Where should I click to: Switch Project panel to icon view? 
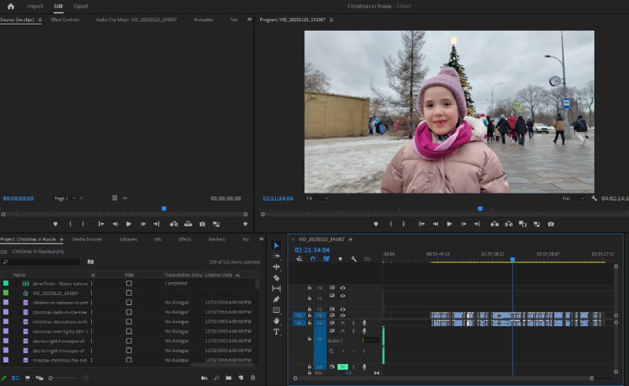[x=28, y=378]
